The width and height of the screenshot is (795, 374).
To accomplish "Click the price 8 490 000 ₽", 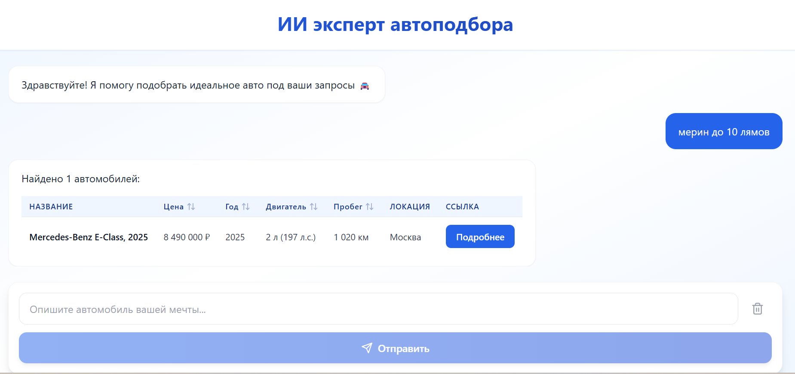I will coord(187,237).
